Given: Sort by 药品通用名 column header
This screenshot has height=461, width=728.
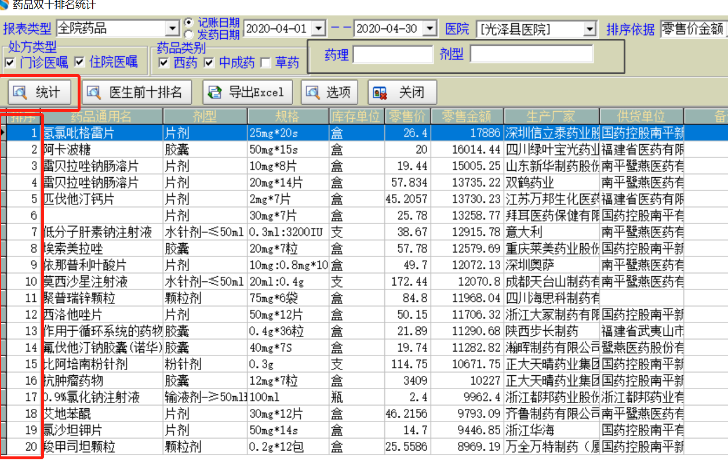Looking at the screenshot, I should [x=102, y=116].
